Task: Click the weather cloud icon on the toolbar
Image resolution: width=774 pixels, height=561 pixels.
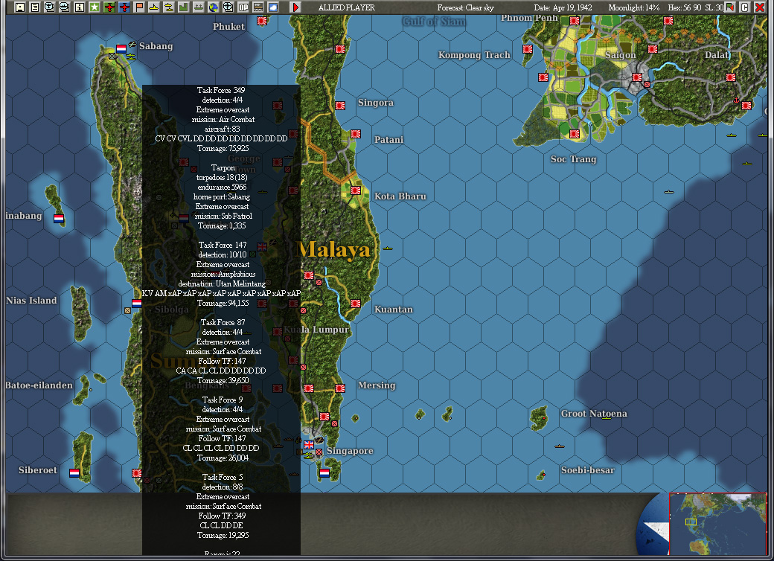Action: tap(272, 9)
